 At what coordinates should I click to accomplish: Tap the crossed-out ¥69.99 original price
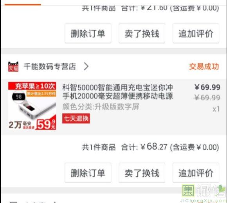(207, 98)
